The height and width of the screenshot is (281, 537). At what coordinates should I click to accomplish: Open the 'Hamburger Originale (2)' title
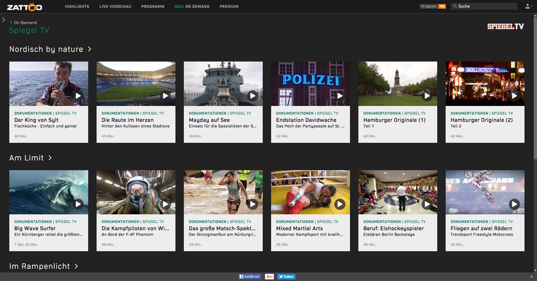[x=482, y=120]
